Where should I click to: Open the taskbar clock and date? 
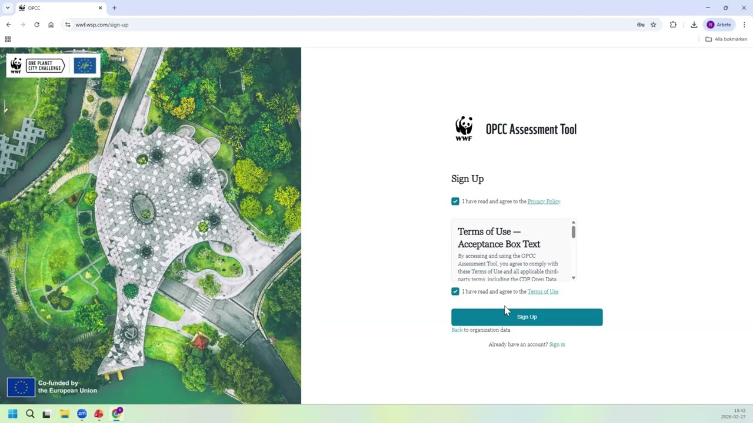click(x=733, y=414)
